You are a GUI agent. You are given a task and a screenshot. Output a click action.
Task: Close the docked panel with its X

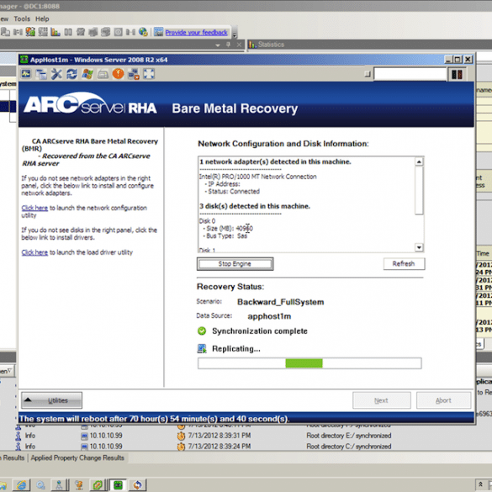point(239,45)
